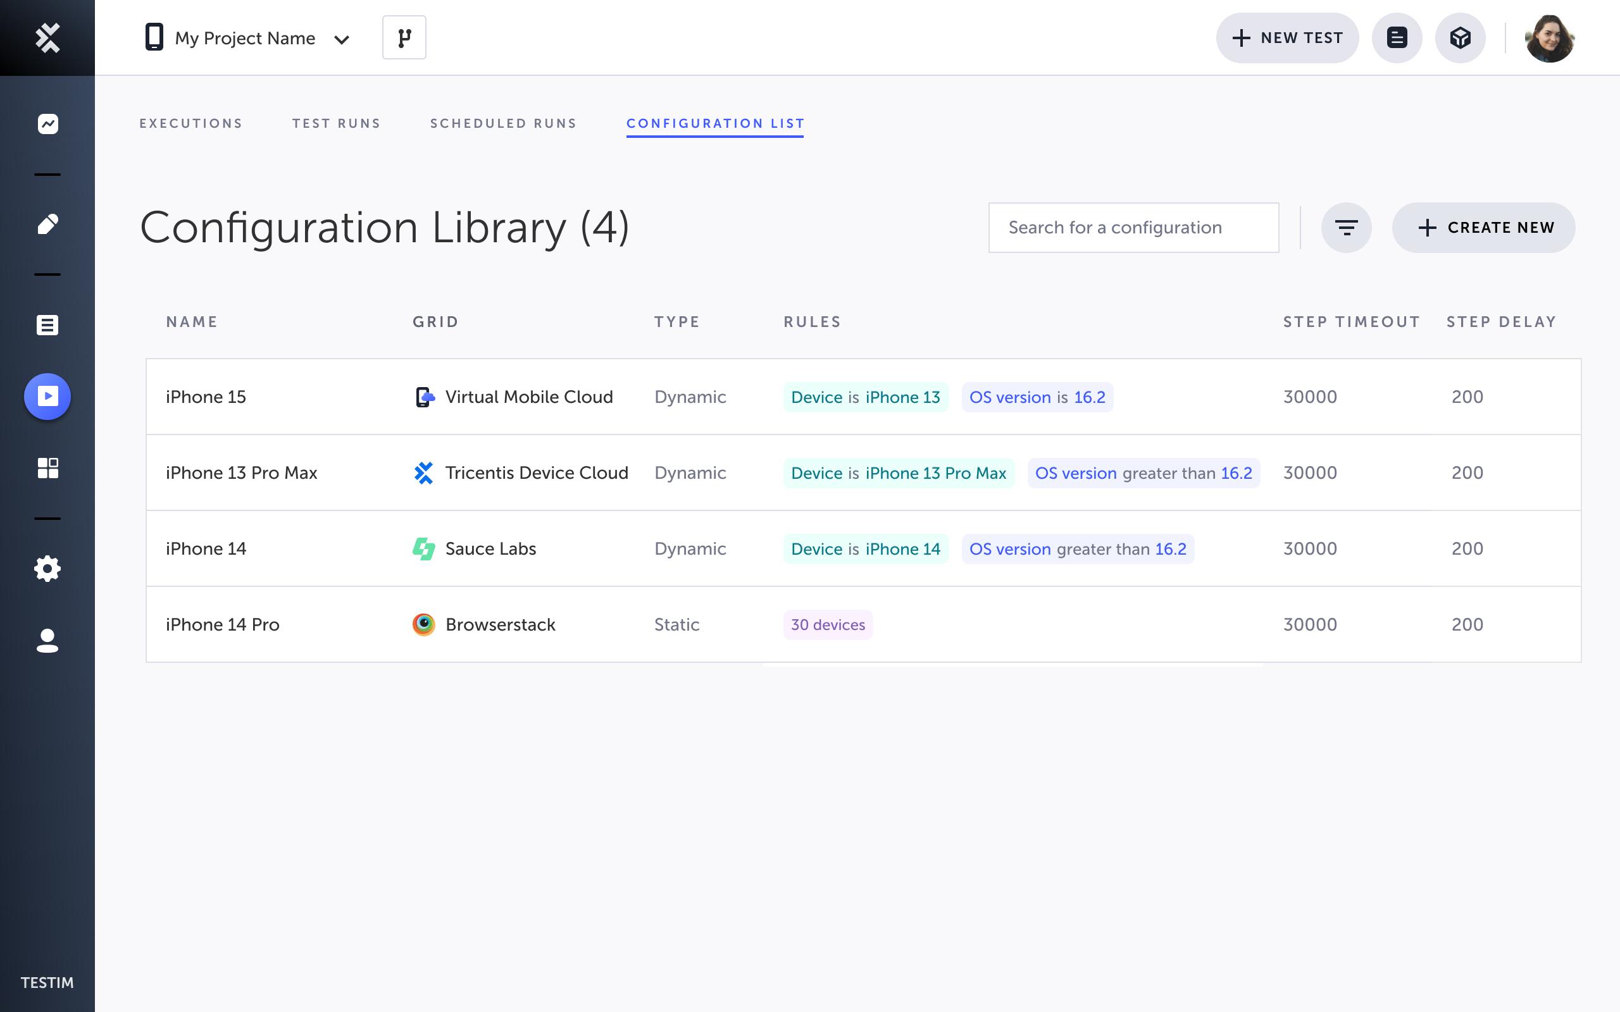Open the cube package icon button
1620x1012 pixels.
pyautogui.click(x=1460, y=37)
